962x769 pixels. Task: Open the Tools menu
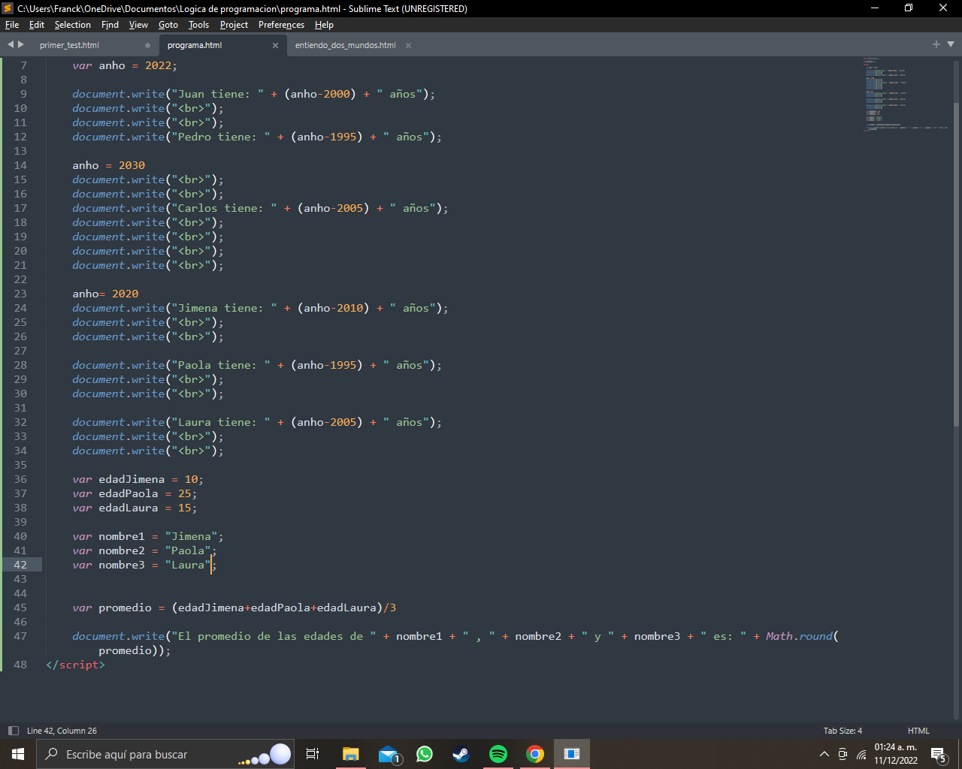(198, 25)
